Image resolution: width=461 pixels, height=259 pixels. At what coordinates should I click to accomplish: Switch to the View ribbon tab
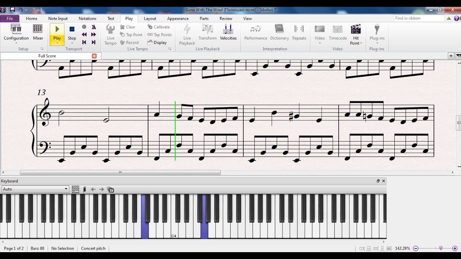247,18
